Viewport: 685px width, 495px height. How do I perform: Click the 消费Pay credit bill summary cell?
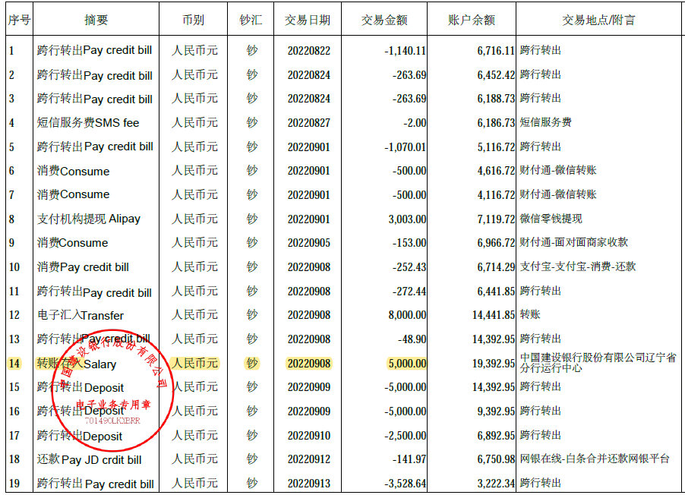83,267
